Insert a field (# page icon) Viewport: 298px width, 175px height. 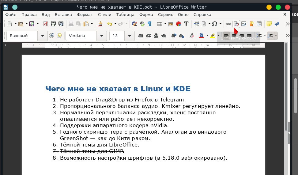(204, 24)
